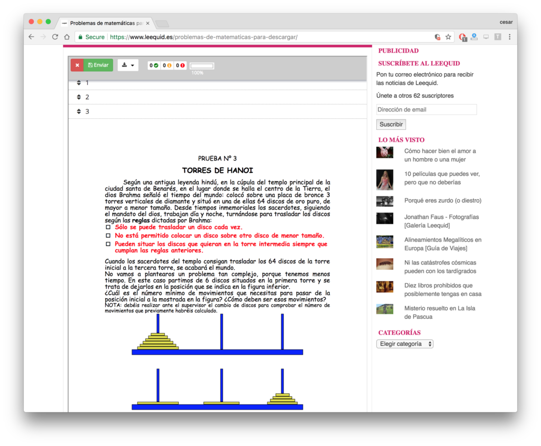Open a new browser tab
This screenshot has width=541, height=446.
tap(162, 23)
